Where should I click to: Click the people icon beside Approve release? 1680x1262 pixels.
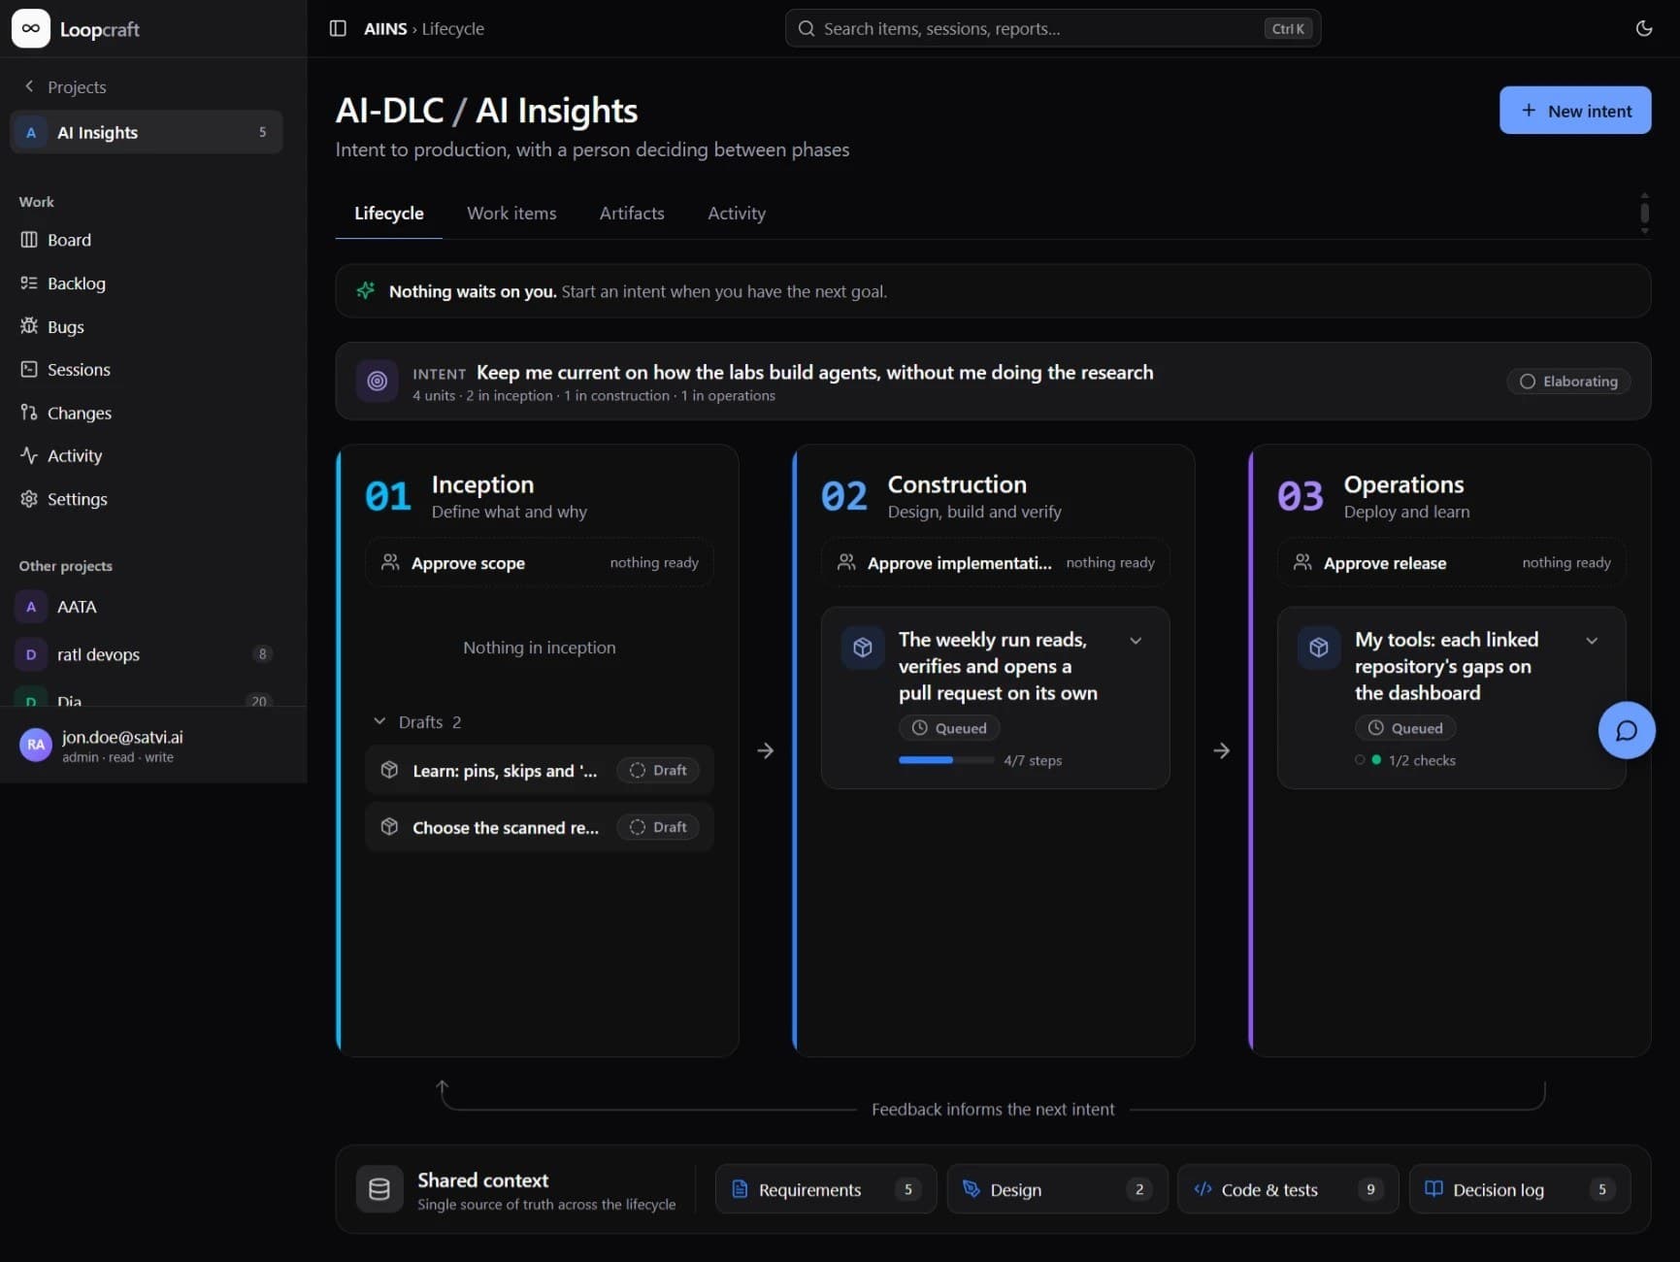point(1302,562)
